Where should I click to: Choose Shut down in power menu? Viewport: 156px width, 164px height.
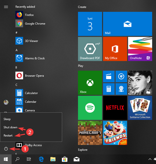[x=10, y=127]
